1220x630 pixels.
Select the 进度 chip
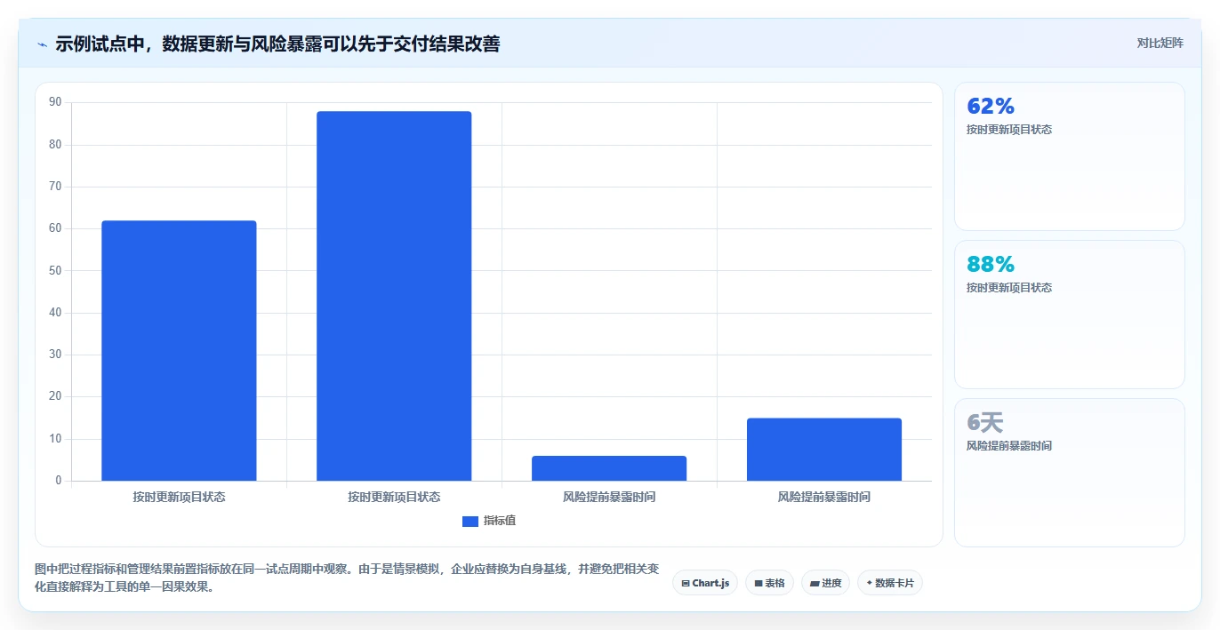click(x=825, y=583)
